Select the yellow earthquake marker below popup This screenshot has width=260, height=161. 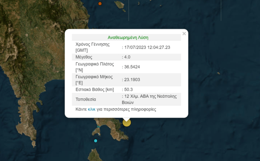coord(127,122)
